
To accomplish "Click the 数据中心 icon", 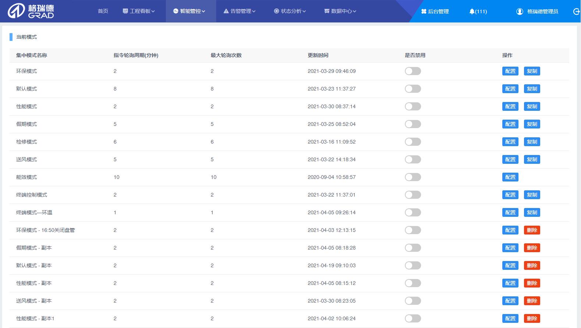I will pos(327,11).
